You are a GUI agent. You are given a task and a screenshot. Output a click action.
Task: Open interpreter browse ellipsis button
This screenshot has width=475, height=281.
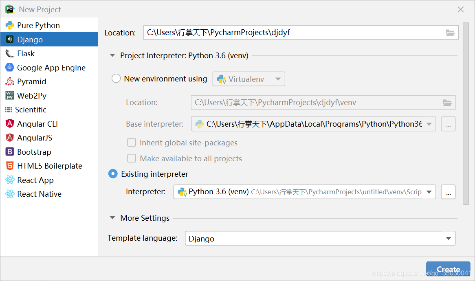448,192
